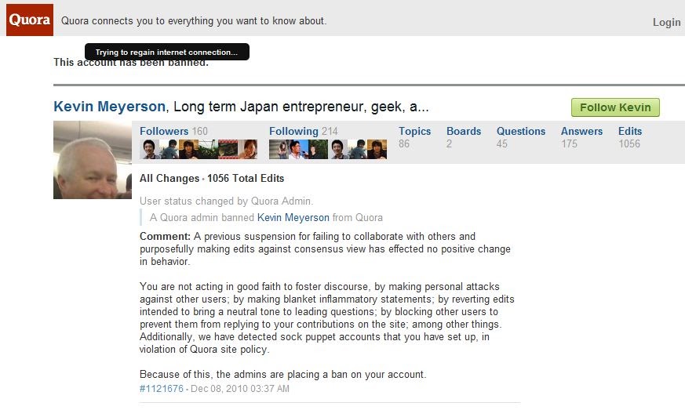Click the first follower avatar thumbnail
The height and width of the screenshot is (410, 685).
click(x=149, y=149)
